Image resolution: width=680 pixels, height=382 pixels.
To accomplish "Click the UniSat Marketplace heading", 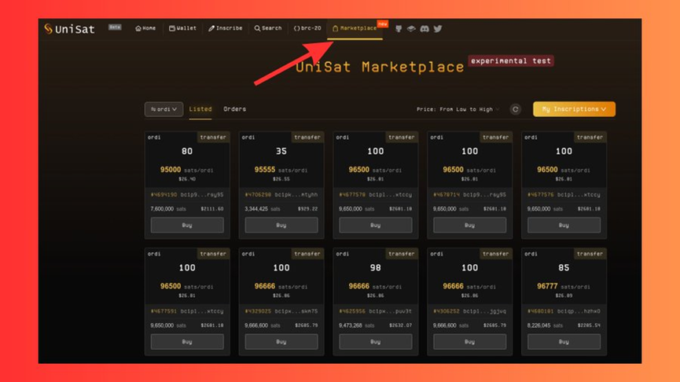I will (380, 67).
